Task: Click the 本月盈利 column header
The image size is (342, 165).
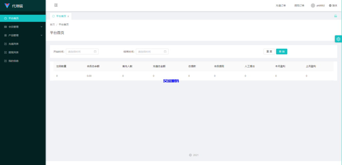Action: point(280,66)
